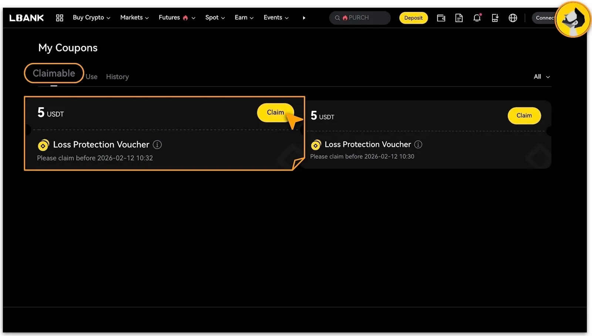Open the wallet icon in header
The height and width of the screenshot is (336, 592).
(441, 18)
